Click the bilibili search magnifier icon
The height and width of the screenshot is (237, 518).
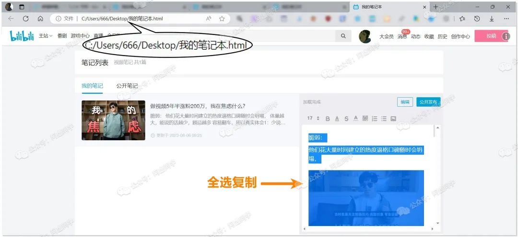click(343, 36)
